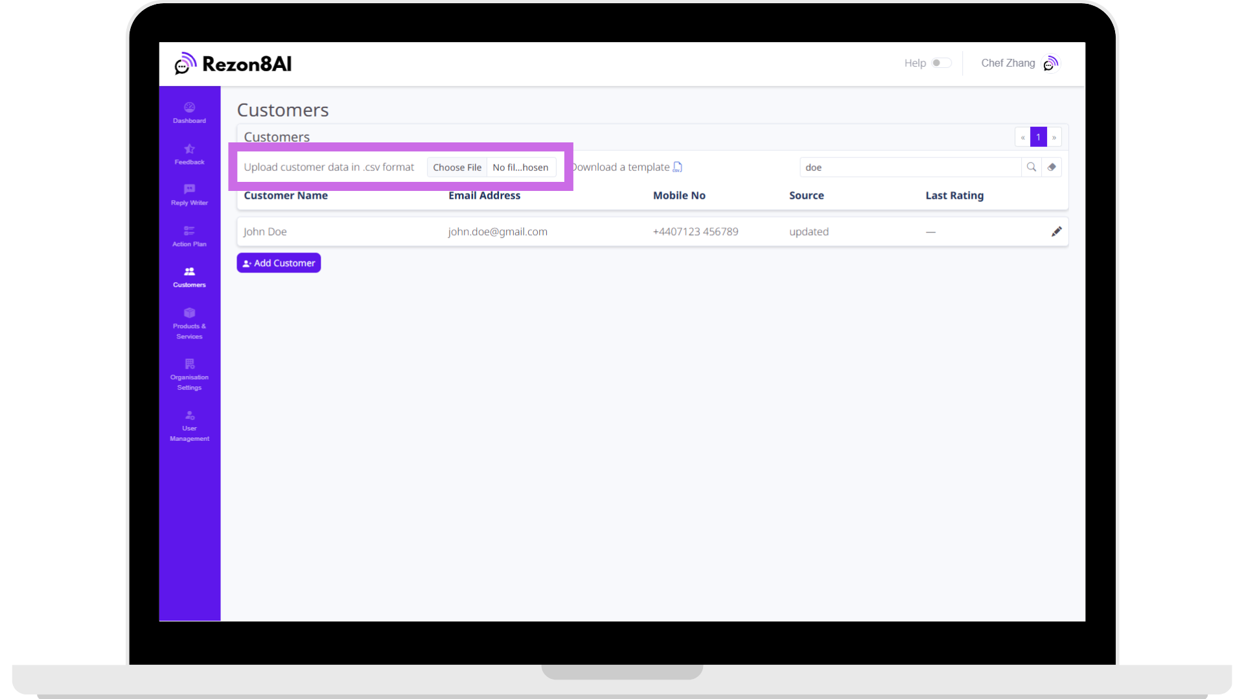Go to the previous page with the « arrow
This screenshot has width=1244, height=699.
tap(1022, 137)
